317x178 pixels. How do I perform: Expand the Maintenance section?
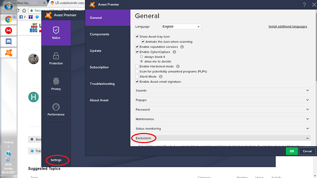(223, 119)
